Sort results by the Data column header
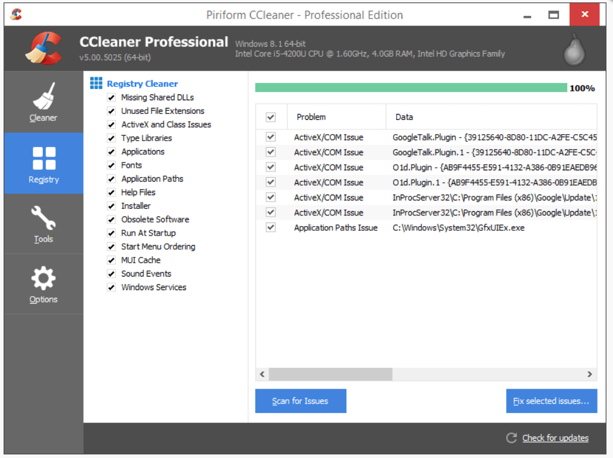 point(491,117)
